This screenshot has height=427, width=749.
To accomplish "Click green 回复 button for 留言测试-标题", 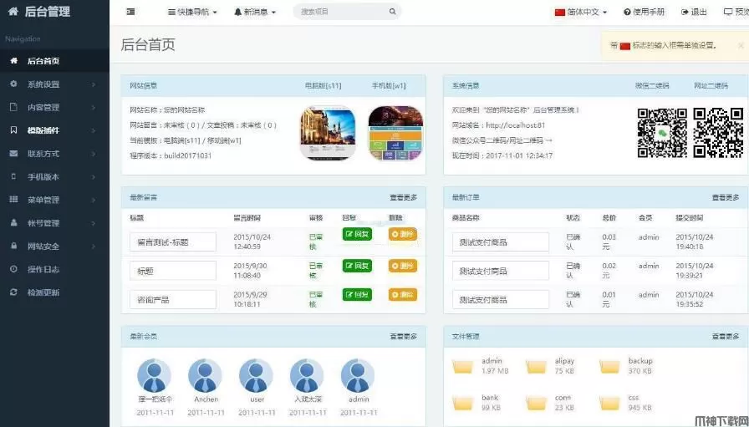I will [357, 235].
